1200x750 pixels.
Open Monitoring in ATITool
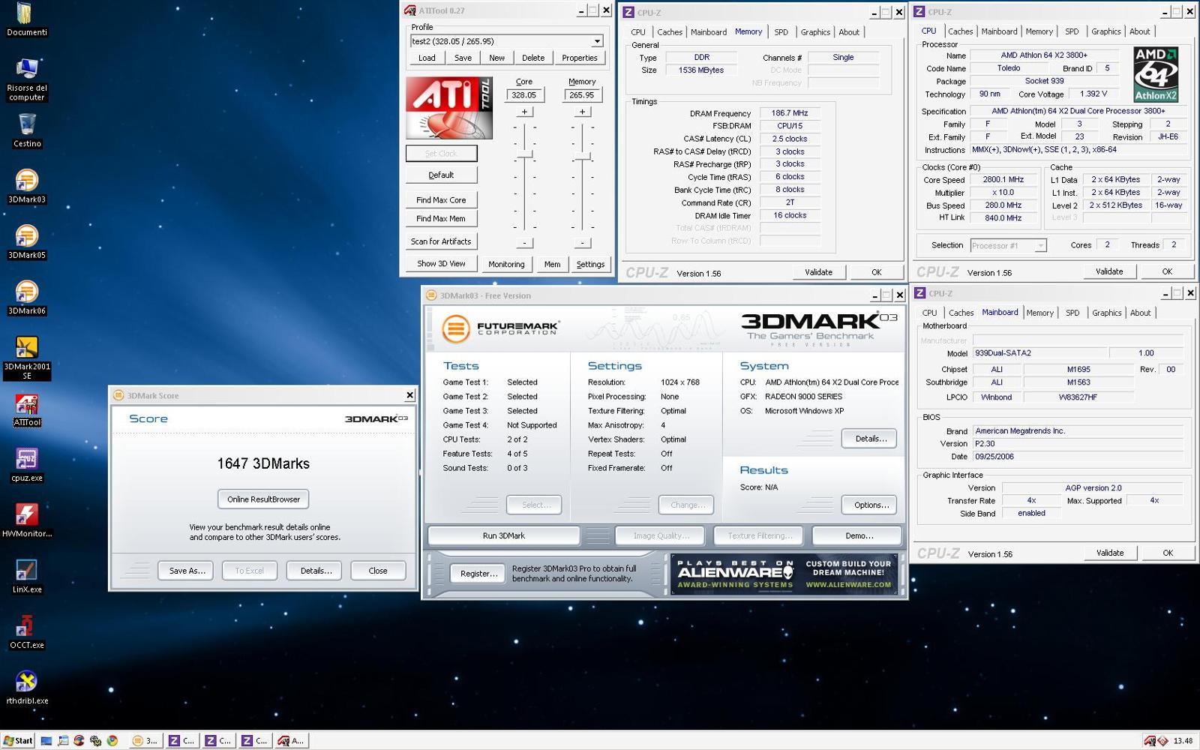tap(506, 264)
